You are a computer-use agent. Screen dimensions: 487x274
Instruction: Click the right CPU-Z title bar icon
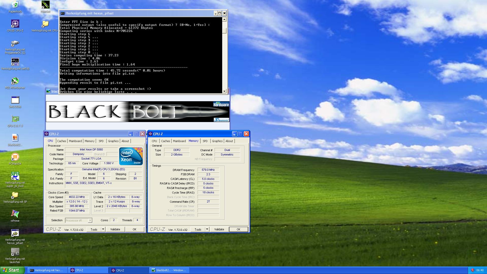click(150, 134)
